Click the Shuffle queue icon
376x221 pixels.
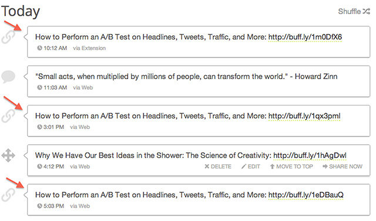click(367, 11)
